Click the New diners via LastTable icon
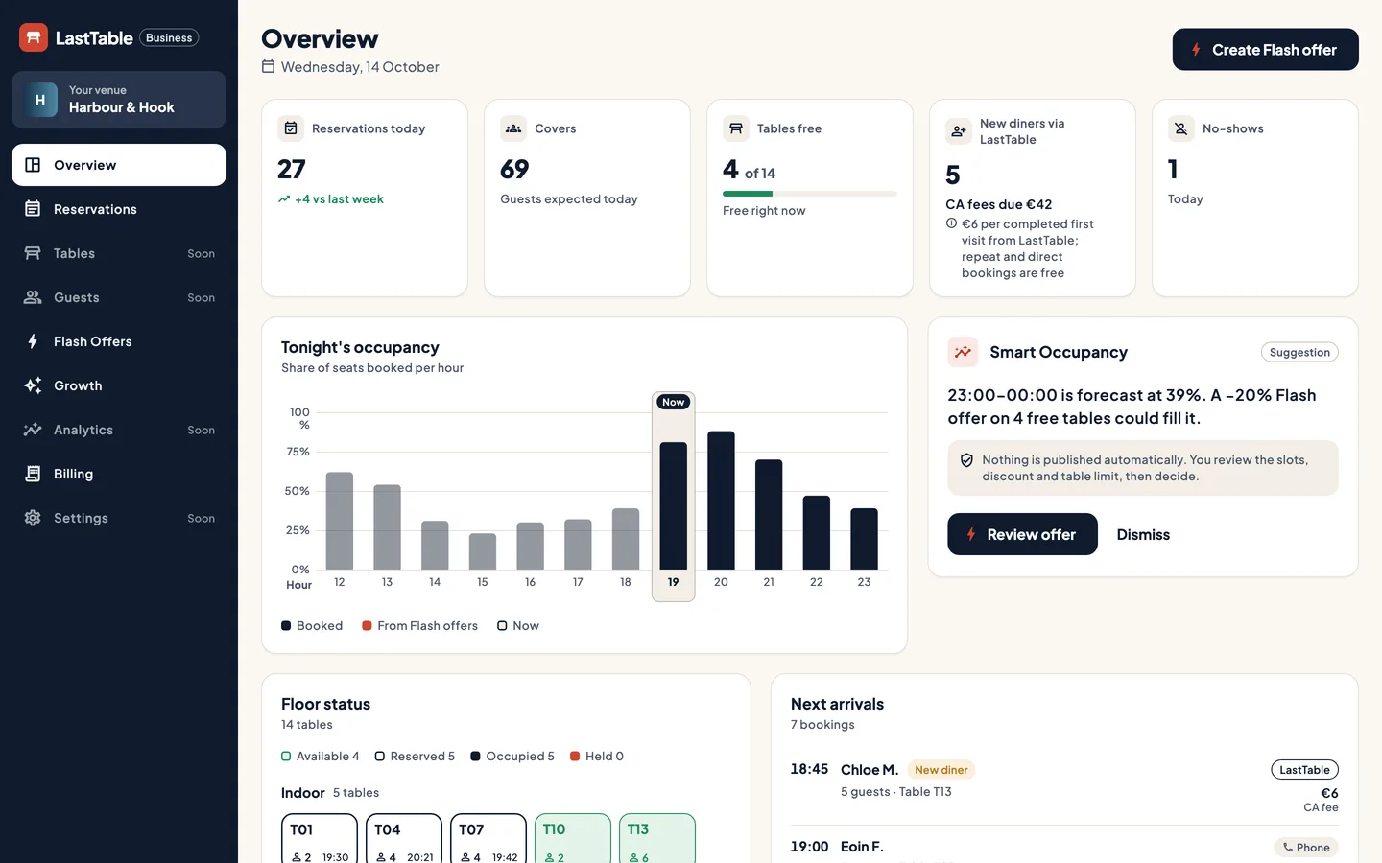The height and width of the screenshot is (863, 1382). point(959,131)
